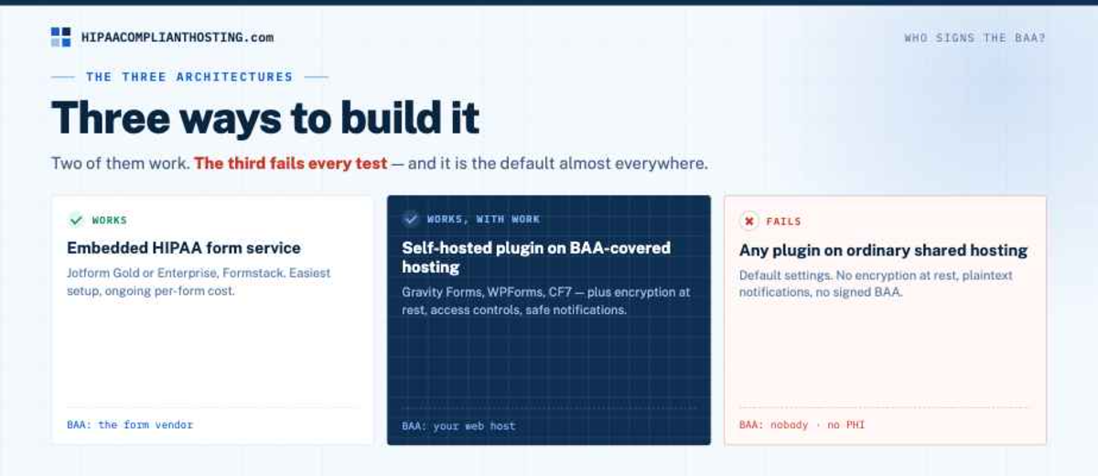
Task: Click the 'BAA: your web host' footer text
Action: 458,426
